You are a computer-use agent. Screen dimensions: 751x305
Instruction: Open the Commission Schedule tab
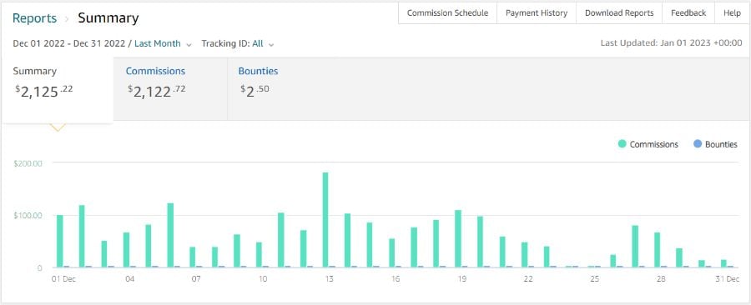click(447, 12)
